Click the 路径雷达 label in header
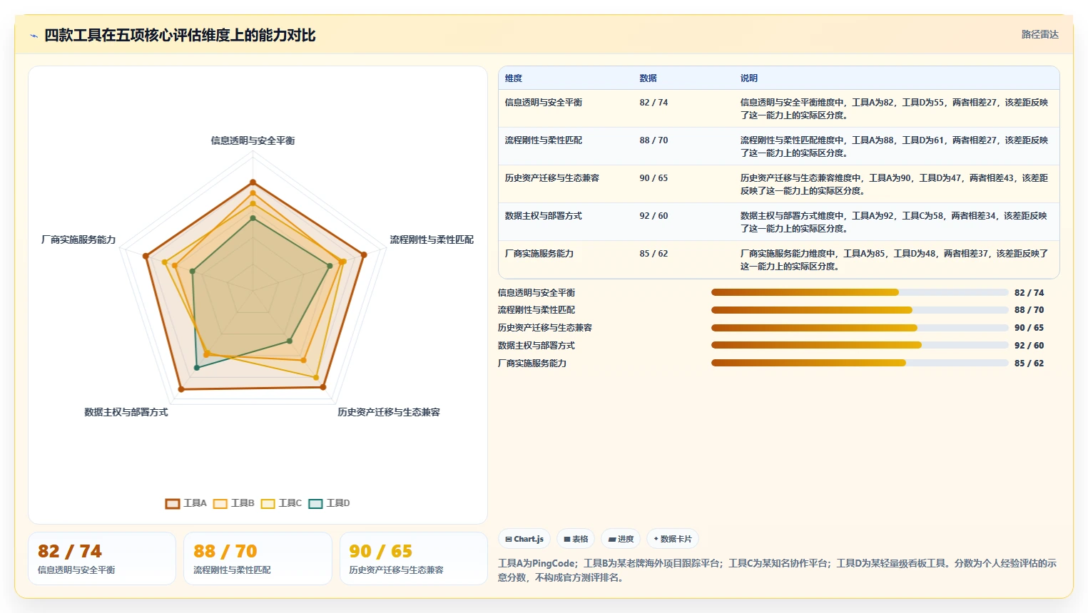1088x613 pixels. pos(1039,34)
